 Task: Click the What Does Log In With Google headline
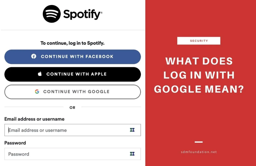[x=199, y=75]
